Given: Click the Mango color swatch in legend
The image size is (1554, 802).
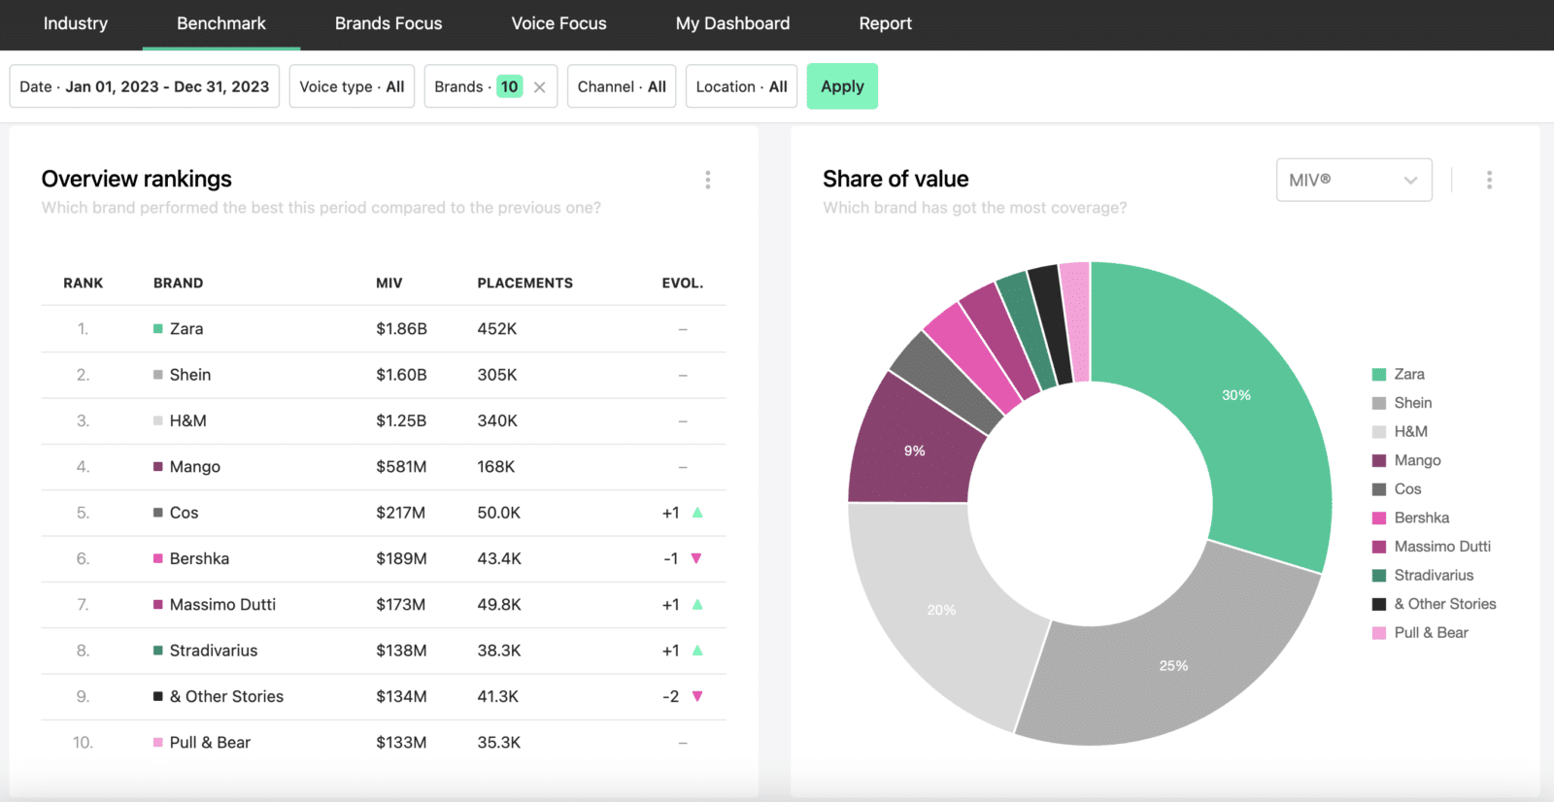Looking at the screenshot, I should pyautogui.click(x=1378, y=461).
